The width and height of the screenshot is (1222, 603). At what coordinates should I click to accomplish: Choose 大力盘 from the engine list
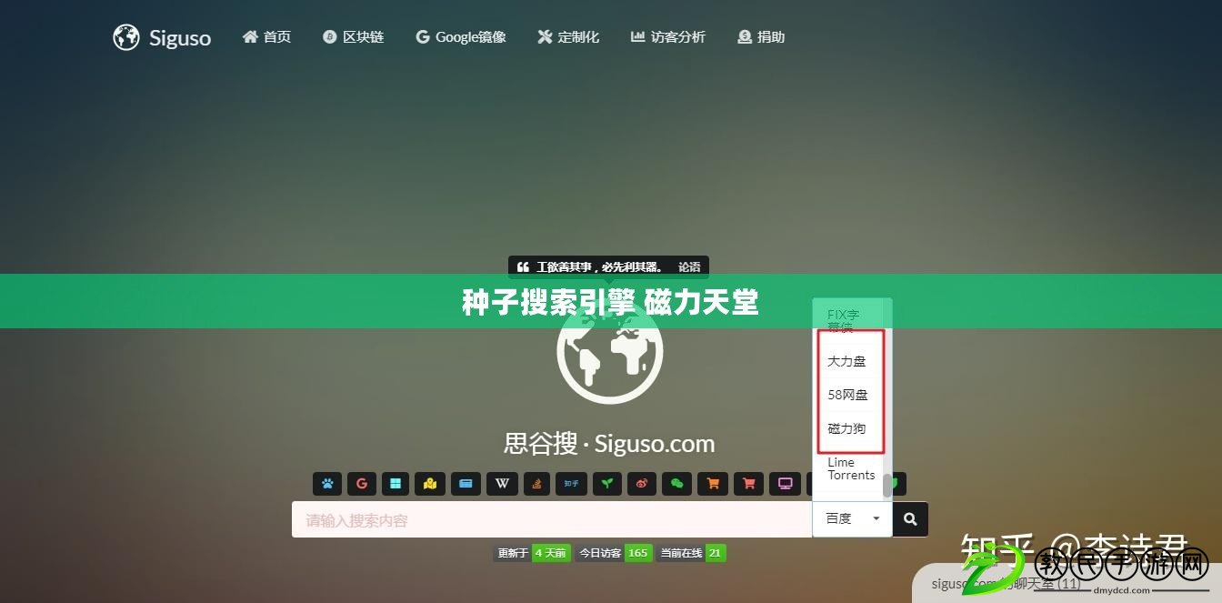(x=846, y=361)
